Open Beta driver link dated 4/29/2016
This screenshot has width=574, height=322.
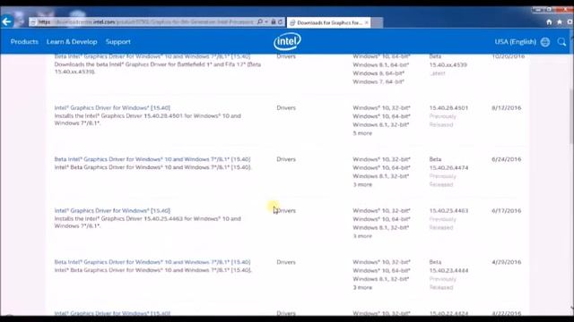(x=152, y=262)
